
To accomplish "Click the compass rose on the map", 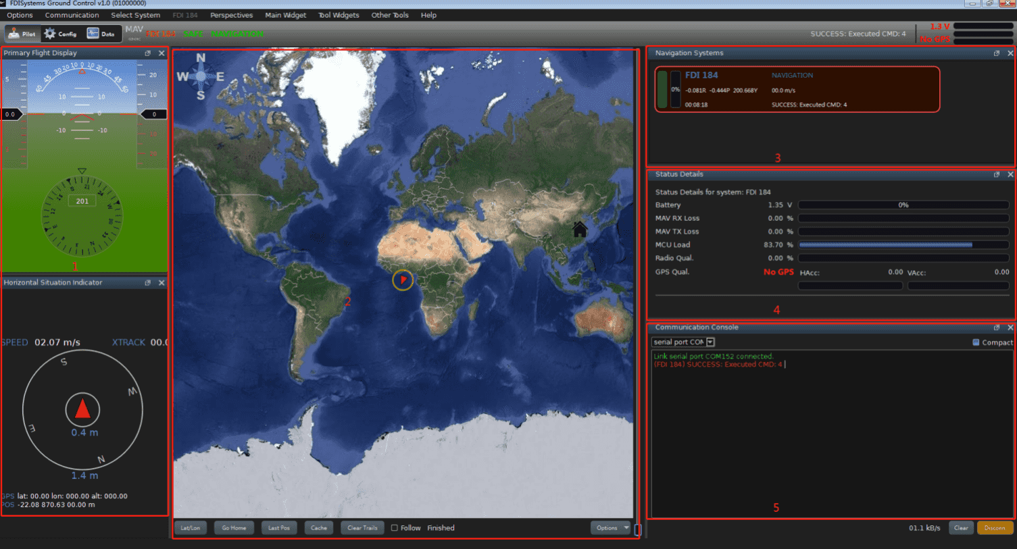I will [201, 77].
